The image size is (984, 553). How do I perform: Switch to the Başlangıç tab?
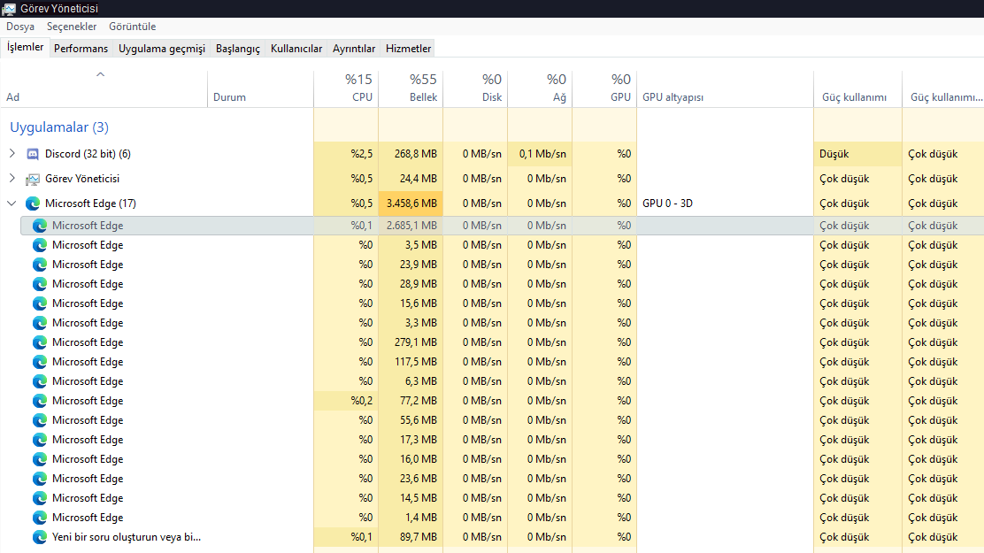tap(238, 49)
